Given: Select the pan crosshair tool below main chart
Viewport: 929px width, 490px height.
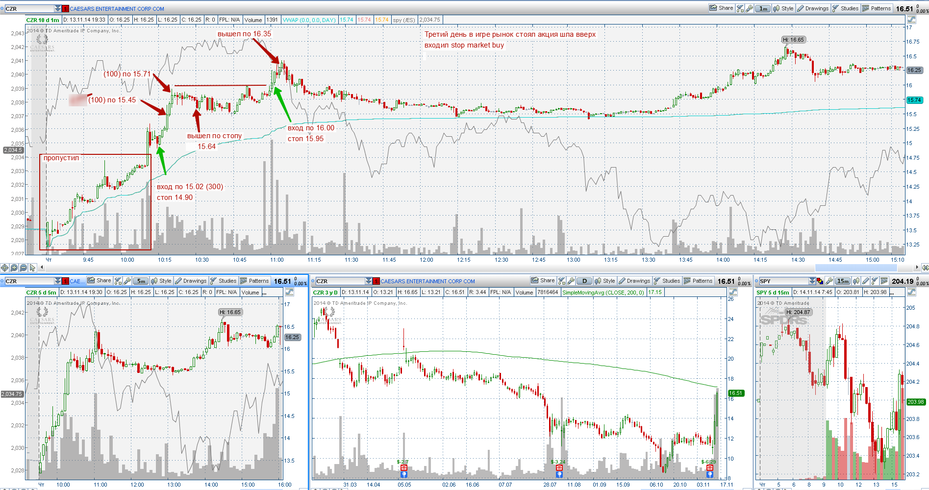Looking at the screenshot, I should (4, 268).
